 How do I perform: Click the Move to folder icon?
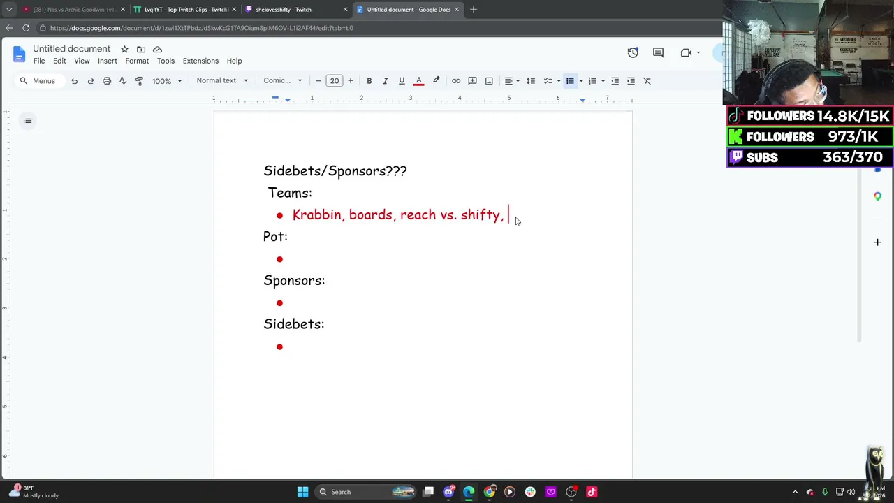pyautogui.click(x=141, y=49)
